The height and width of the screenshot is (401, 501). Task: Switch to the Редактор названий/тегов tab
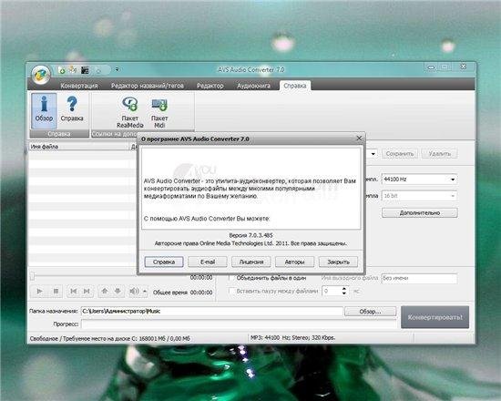pos(148,86)
